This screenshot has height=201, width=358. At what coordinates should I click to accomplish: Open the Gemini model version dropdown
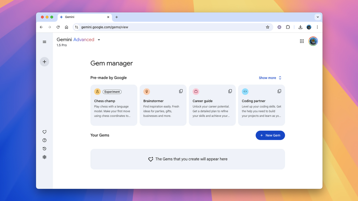[99, 40]
